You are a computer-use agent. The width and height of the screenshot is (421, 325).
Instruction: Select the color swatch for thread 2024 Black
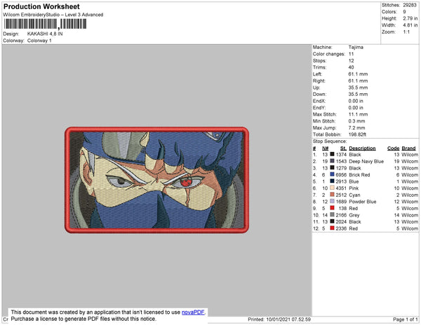(332, 221)
